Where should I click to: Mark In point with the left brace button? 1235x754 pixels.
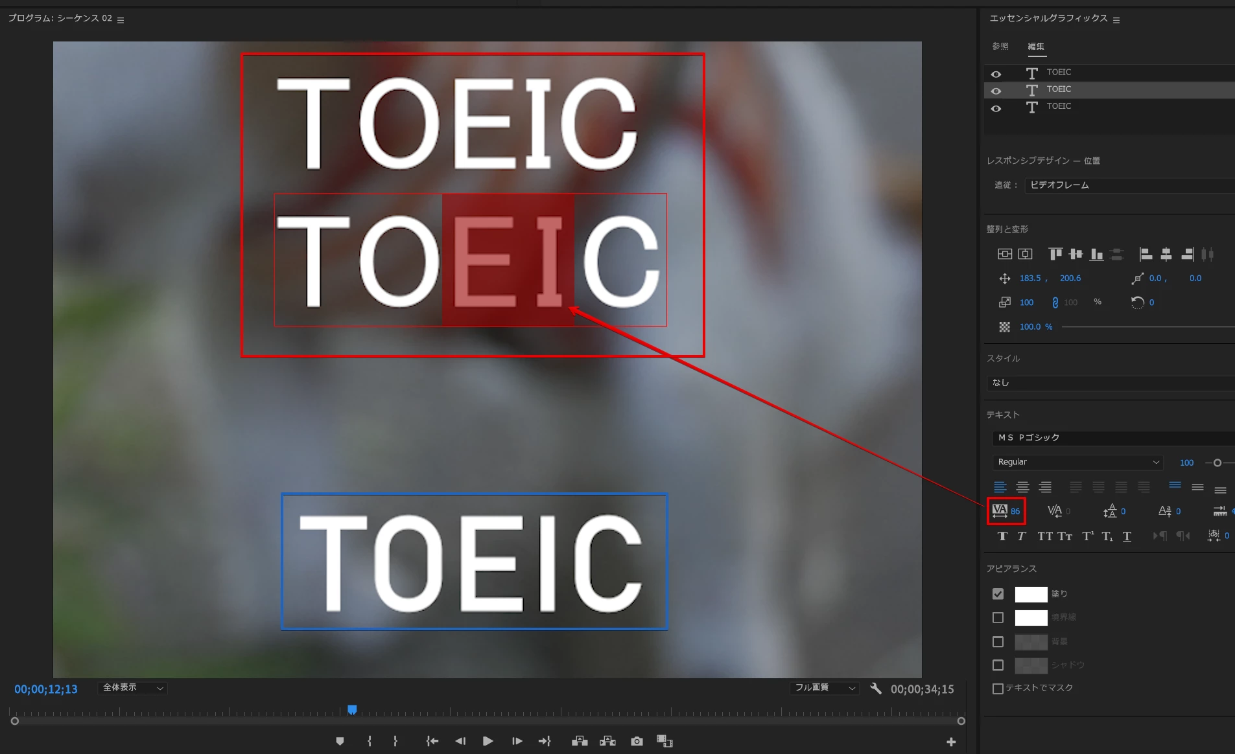click(370, 741)
